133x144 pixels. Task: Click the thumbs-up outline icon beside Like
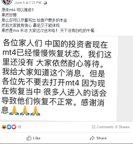pos(29,138)
